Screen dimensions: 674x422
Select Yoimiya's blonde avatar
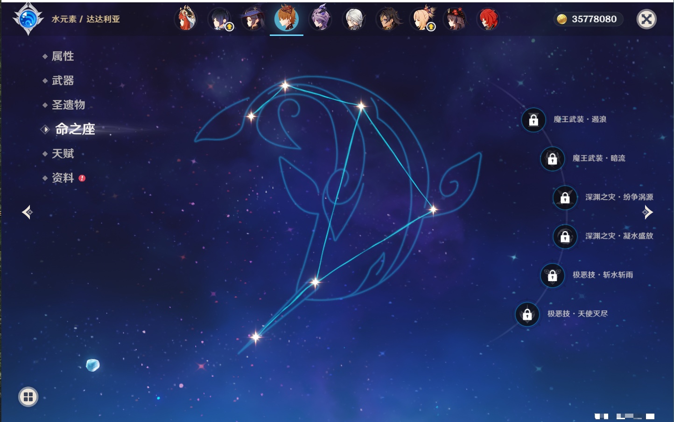click(x=422, y=19)
